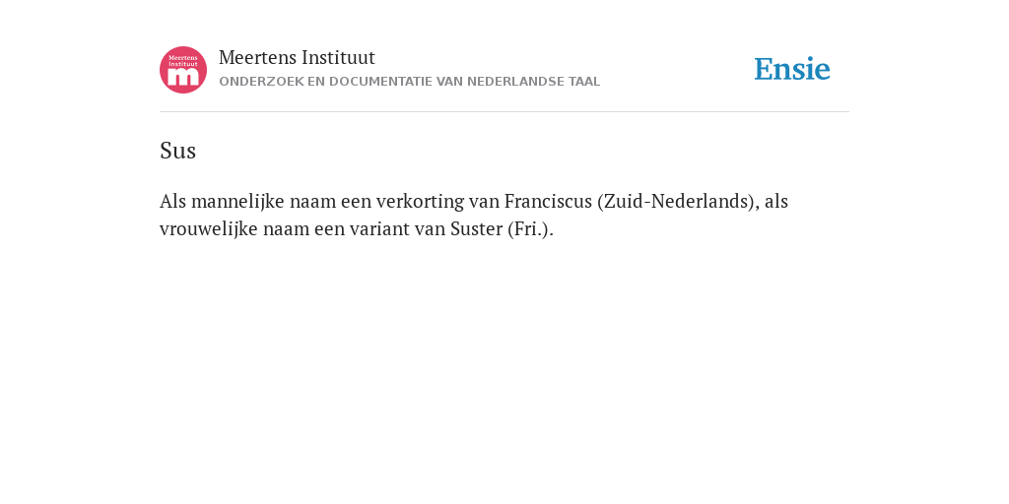This screenshot has height=504, width=1009.
Task: Click the heading Sus
Action: point(177,151)
